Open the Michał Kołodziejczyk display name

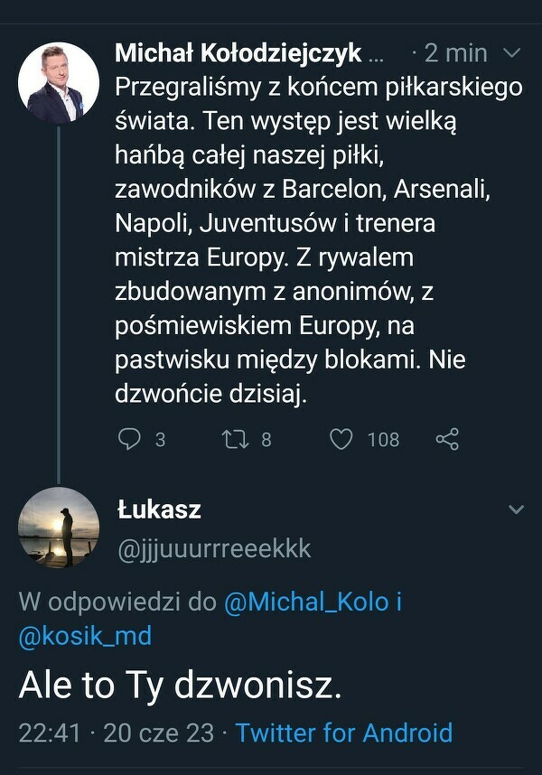(x=238, y=53)
